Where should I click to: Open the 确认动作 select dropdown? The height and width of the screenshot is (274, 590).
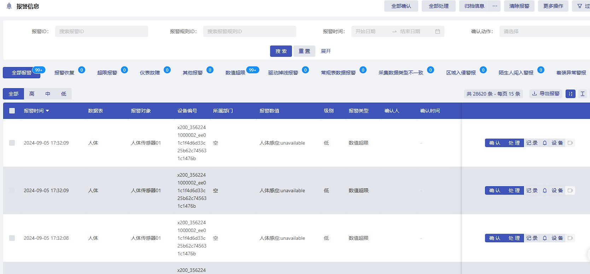click(544, 31)
